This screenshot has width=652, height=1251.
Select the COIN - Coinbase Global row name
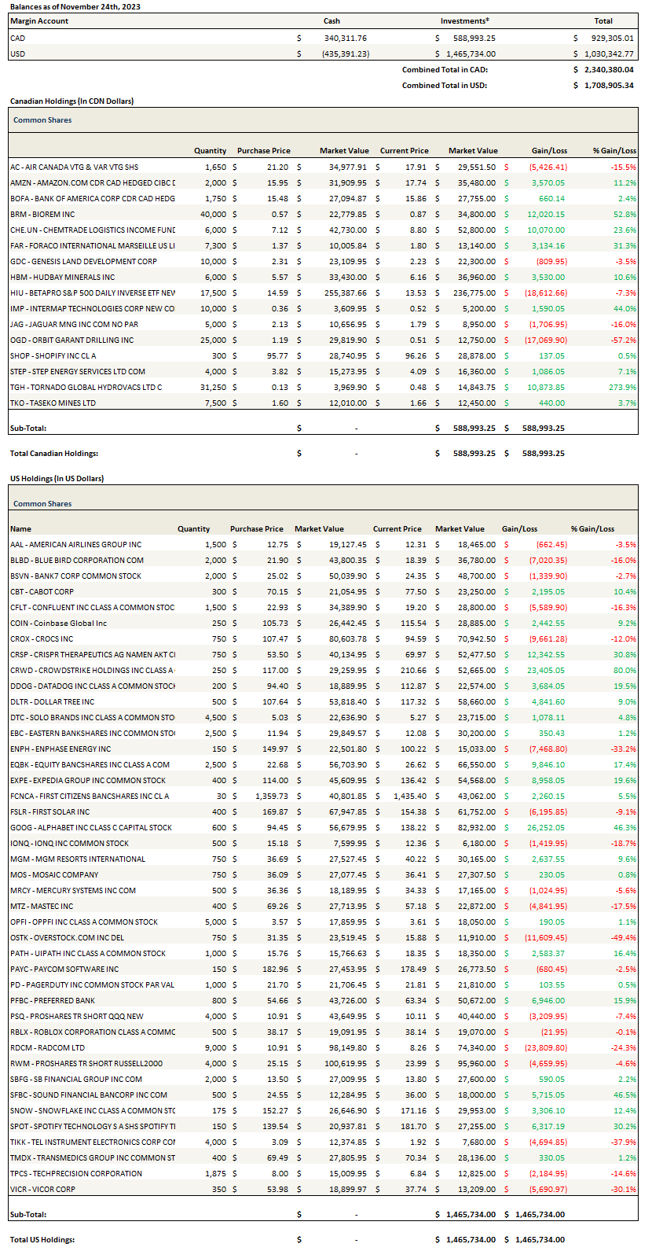coord(58,623)
